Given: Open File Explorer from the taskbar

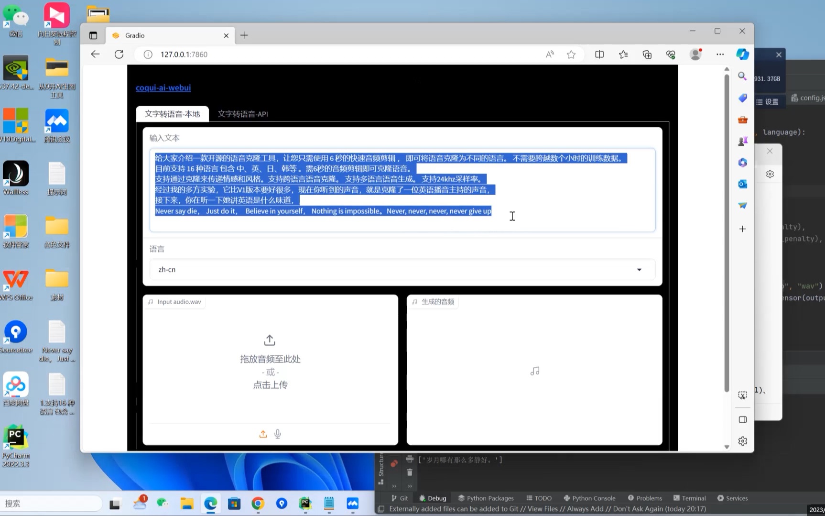Looking at the screenshot, I should click(186, 504).
